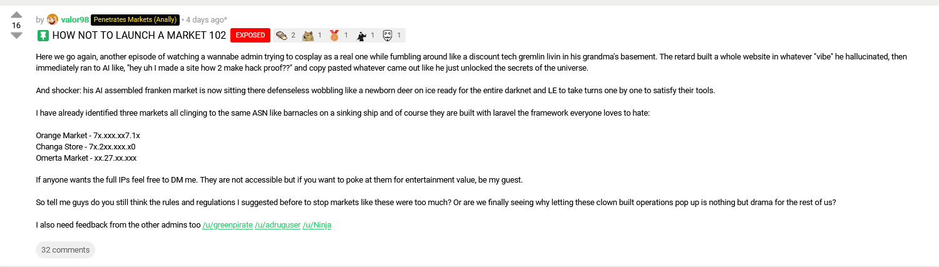Open the /u/adruguser user mention
The width and height of the screenshot is (939, 267).
tap(277, 225)
